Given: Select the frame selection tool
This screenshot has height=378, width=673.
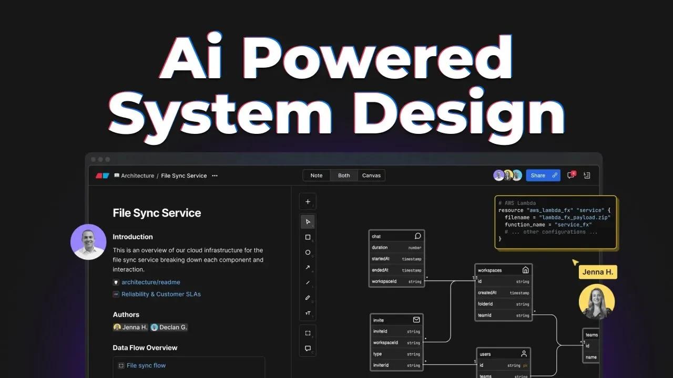Looking at the screenshot, I should pyautogui.click(x=308, y=333).
